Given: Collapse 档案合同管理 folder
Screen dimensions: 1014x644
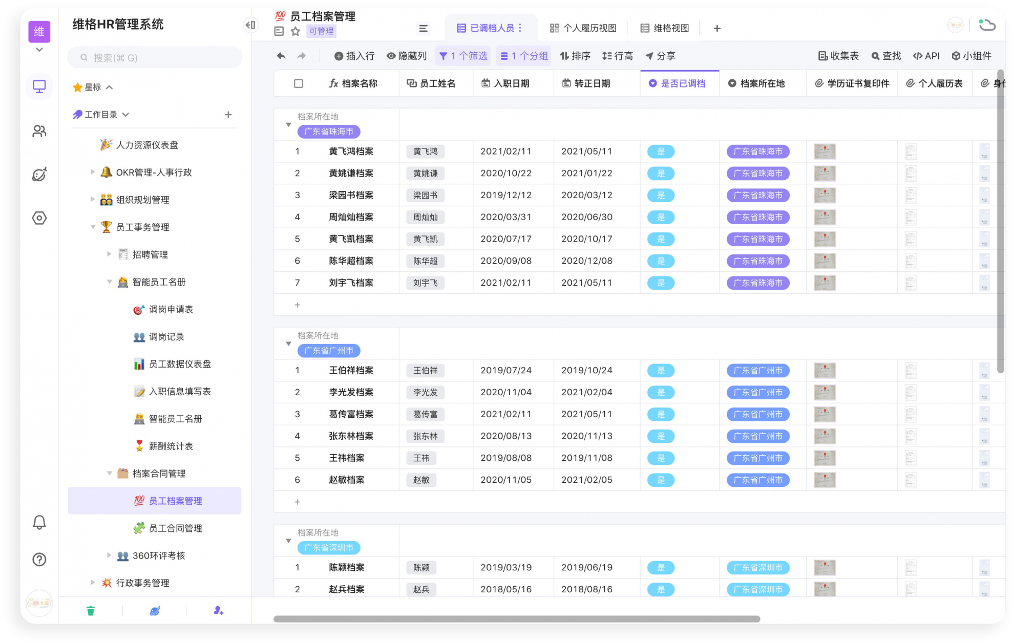Looking at the screenshot, I should [109, 473].
